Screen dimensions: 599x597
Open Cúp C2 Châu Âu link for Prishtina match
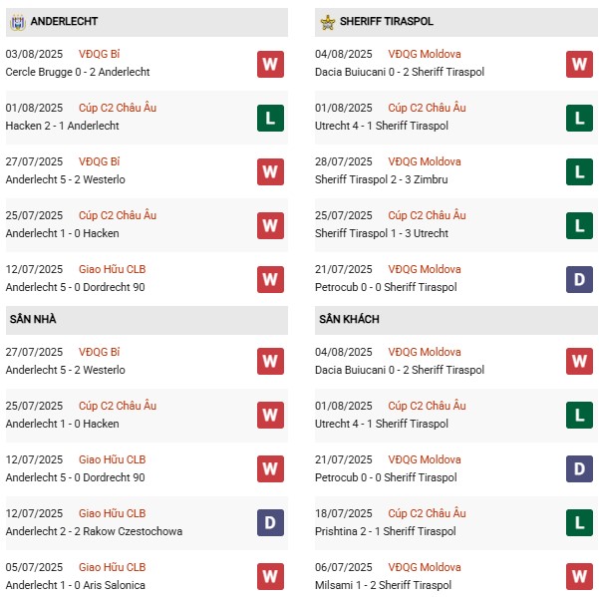pyautogui.click(x=426, y=513)
